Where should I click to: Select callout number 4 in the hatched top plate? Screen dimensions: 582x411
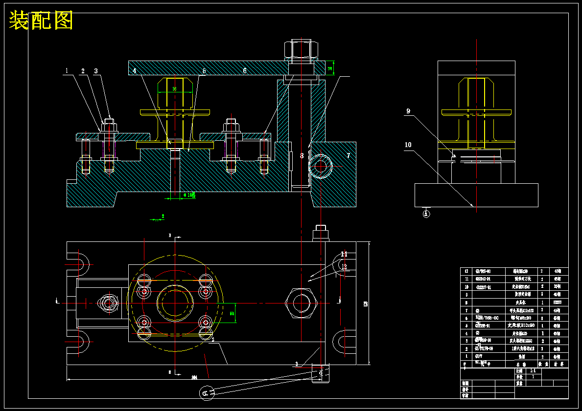point(135,70)
